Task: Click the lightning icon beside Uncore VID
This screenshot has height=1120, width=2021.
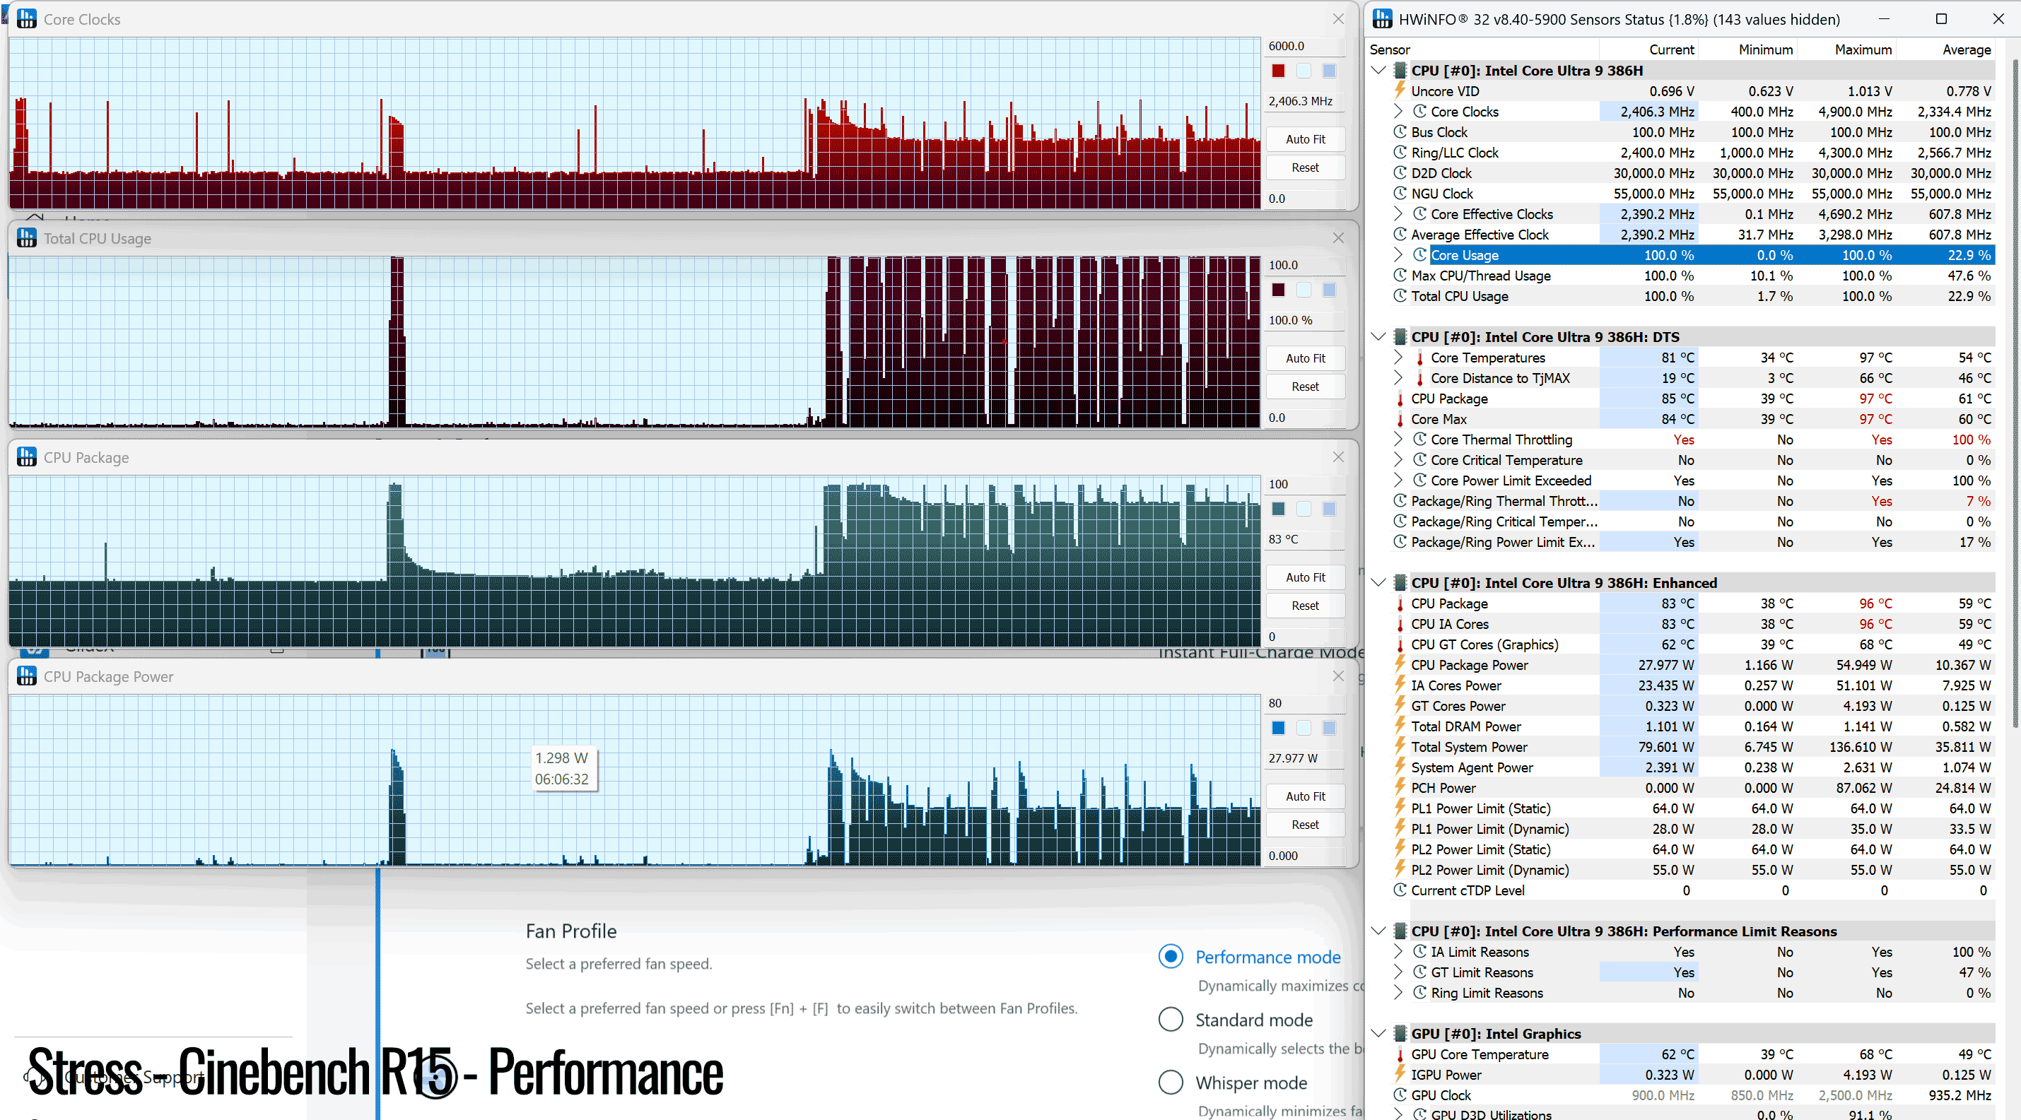Action: pos(1400,91)
